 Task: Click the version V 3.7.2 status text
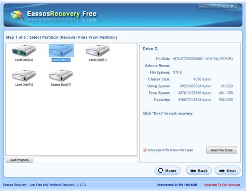coord(81,185)
